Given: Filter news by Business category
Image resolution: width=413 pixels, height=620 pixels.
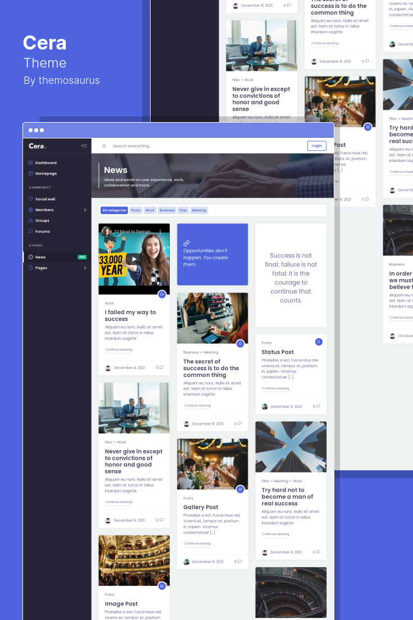Looking at the screenshot, I should click(x=167, y=210).
